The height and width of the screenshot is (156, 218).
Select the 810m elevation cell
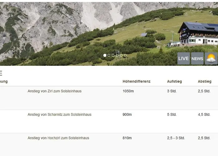tap(127, 138)
